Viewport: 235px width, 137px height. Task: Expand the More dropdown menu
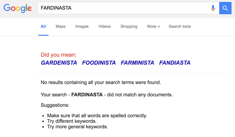coord(154,26)
